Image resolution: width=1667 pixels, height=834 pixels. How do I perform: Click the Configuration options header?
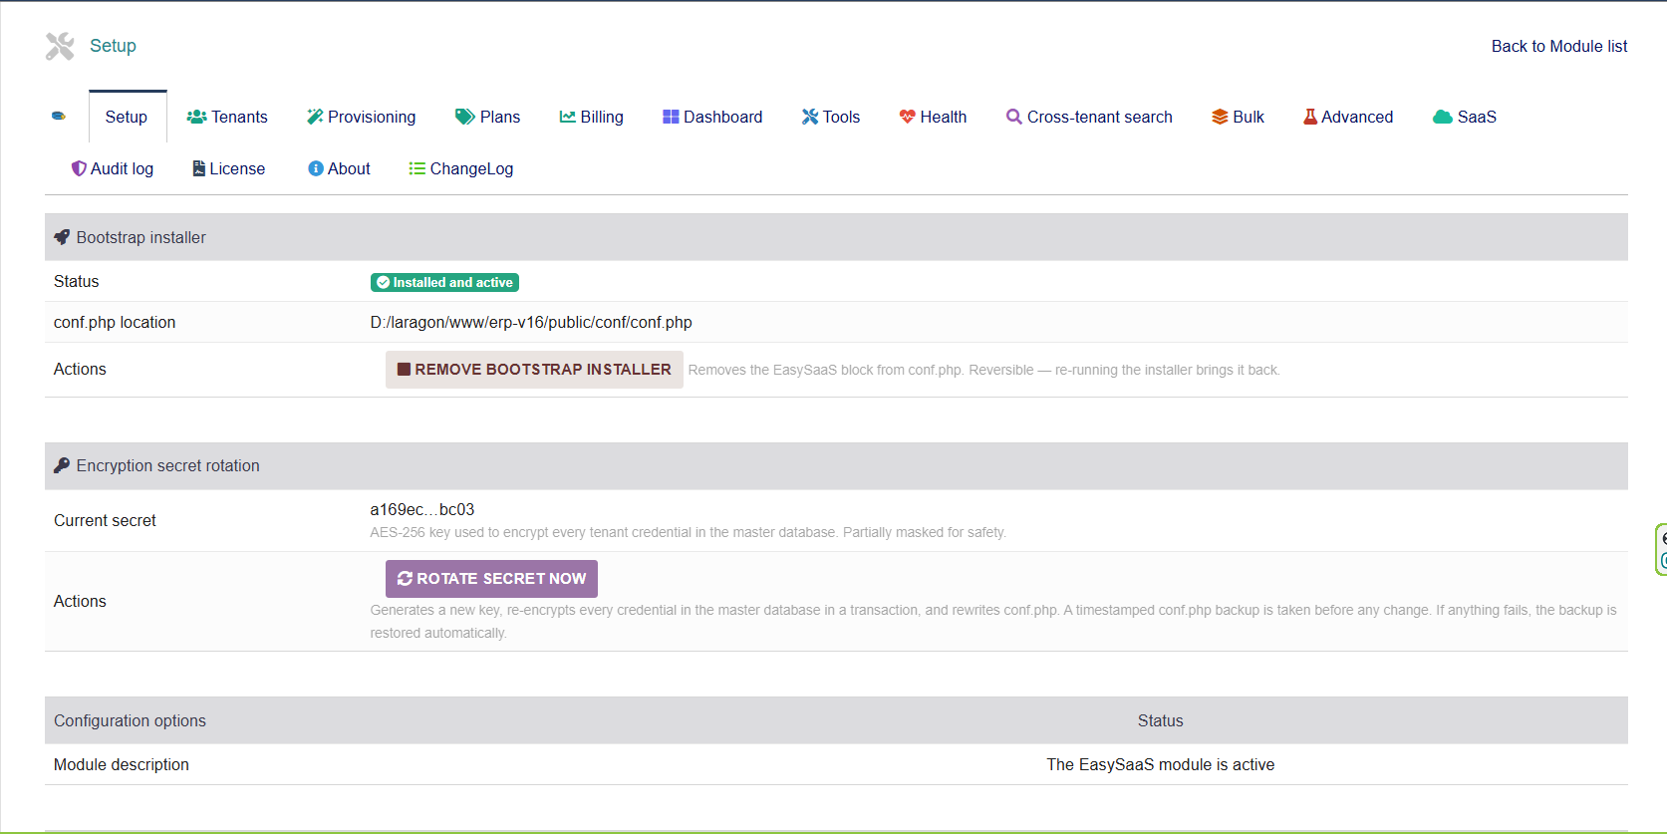(130, 720)
